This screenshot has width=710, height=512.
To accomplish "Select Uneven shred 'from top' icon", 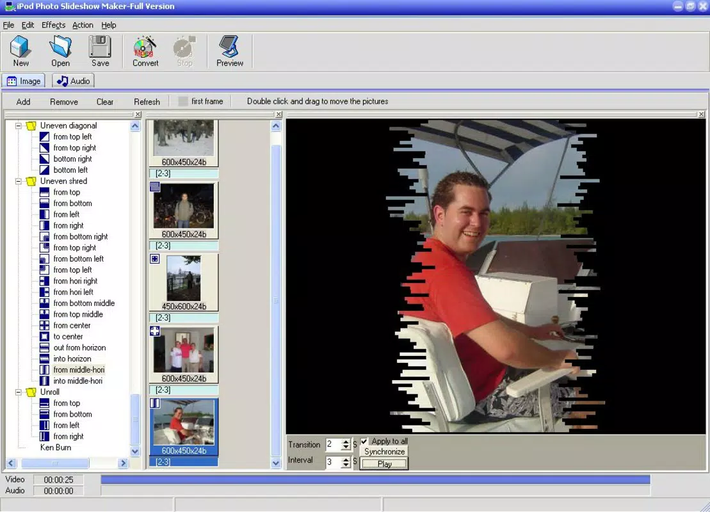I will (x=44, y=193).
